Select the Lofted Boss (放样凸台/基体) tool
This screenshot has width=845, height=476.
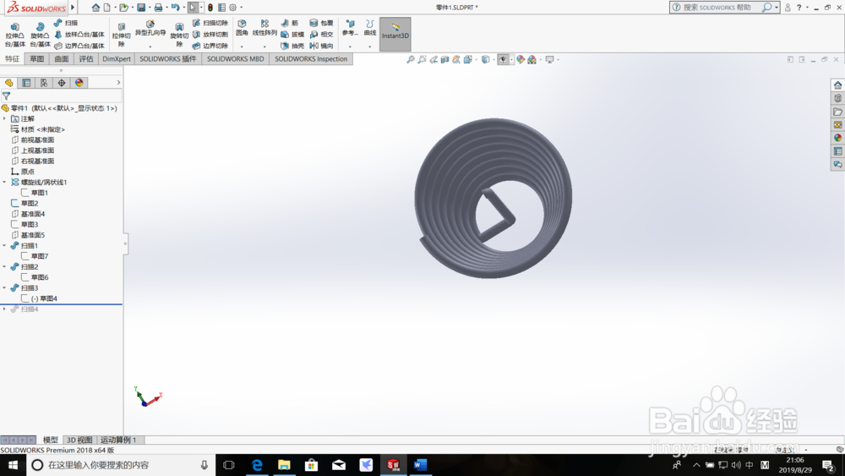[x=79, y=35]
